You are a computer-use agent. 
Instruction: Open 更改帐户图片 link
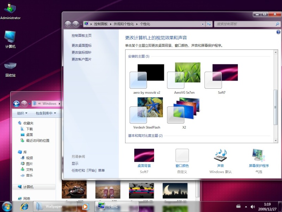pyautogui.click(x=81, y=59)
